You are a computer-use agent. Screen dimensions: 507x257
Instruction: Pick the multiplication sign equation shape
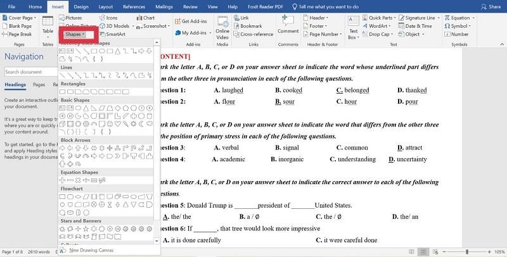point(78,180)
